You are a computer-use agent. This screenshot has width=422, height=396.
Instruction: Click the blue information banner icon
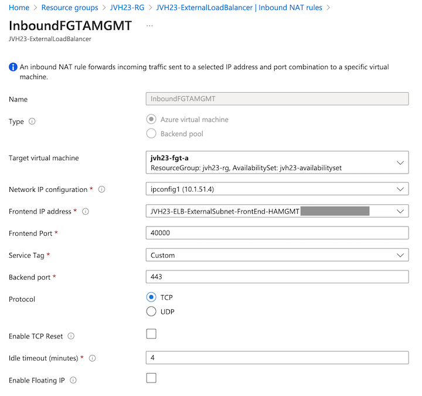tap(13, 67)
